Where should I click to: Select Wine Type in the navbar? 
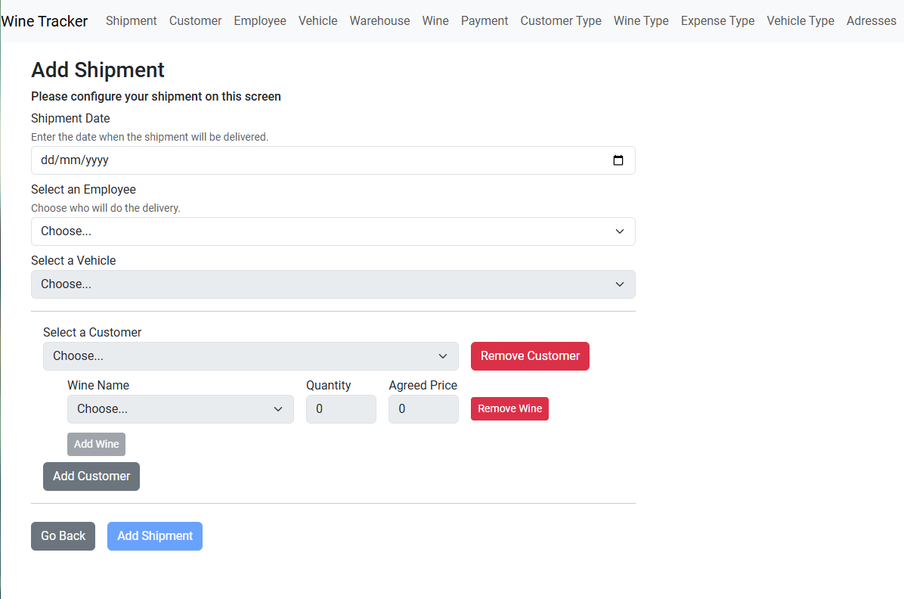tap(641, 21)
